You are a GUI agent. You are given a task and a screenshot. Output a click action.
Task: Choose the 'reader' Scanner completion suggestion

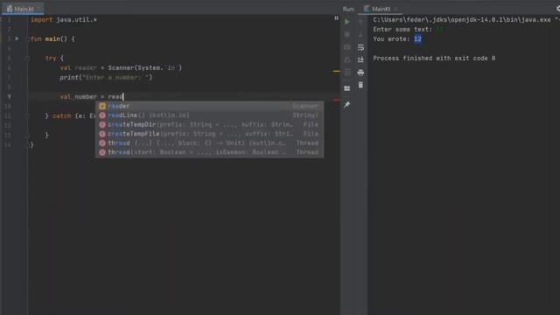click(x=210, y=106)
